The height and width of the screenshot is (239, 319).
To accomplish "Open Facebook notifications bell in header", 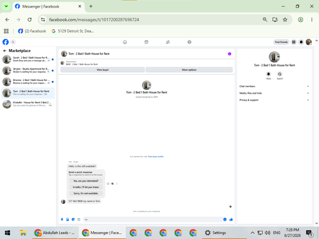I will coord(301,42).
